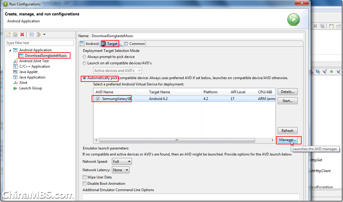
Task: Toggle Hide Local Types icon marked L
Action: pos(339,72)
